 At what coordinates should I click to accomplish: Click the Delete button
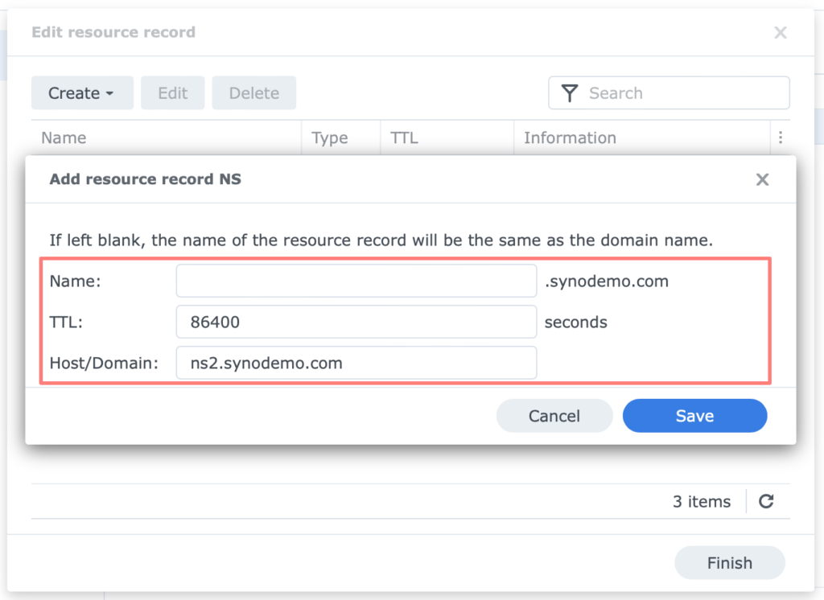point(253,92)
